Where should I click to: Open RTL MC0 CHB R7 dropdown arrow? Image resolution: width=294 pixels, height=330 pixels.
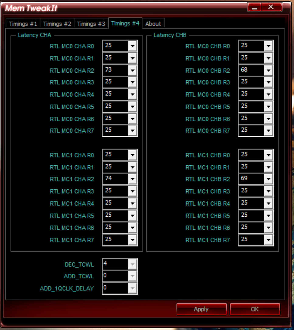[x=268, y=130]
